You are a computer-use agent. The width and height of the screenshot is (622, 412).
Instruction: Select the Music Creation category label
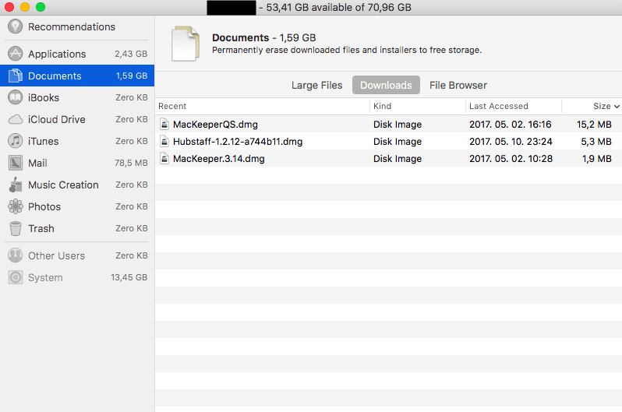point(63,185)
